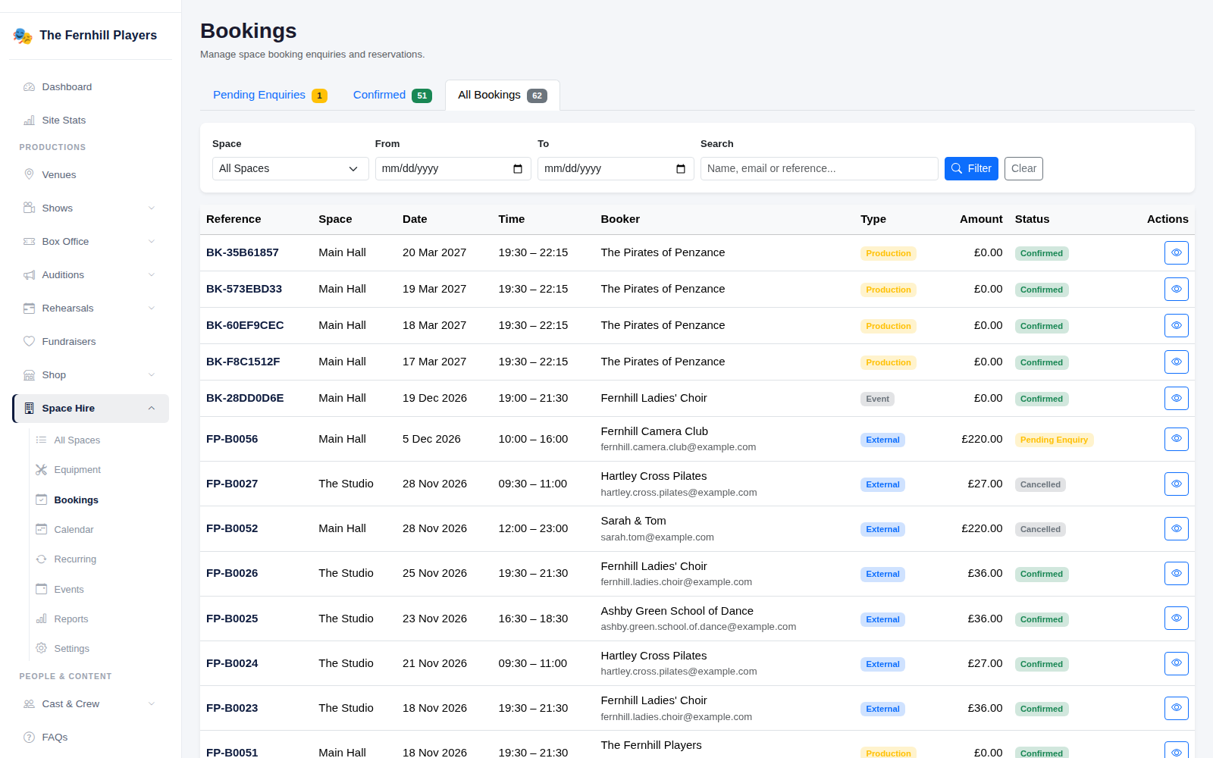The image size is (1213, 758).
Task: Select the All Bookings tab
Action: click(502, 96)
